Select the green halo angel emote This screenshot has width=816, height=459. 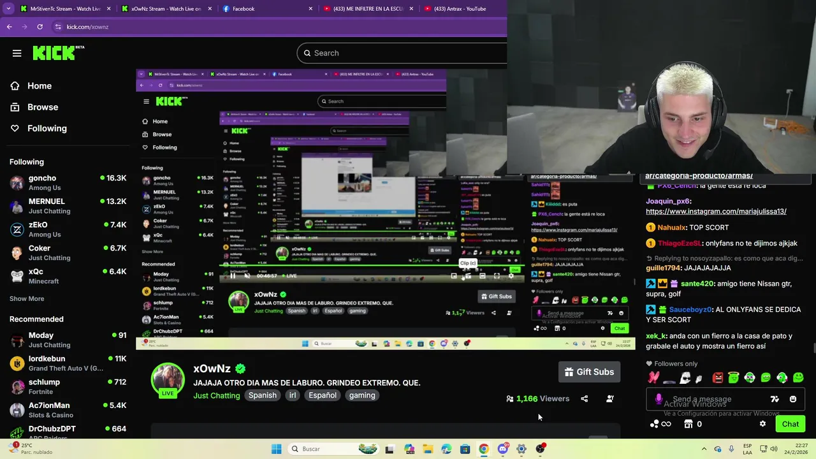tap(733, 377)
